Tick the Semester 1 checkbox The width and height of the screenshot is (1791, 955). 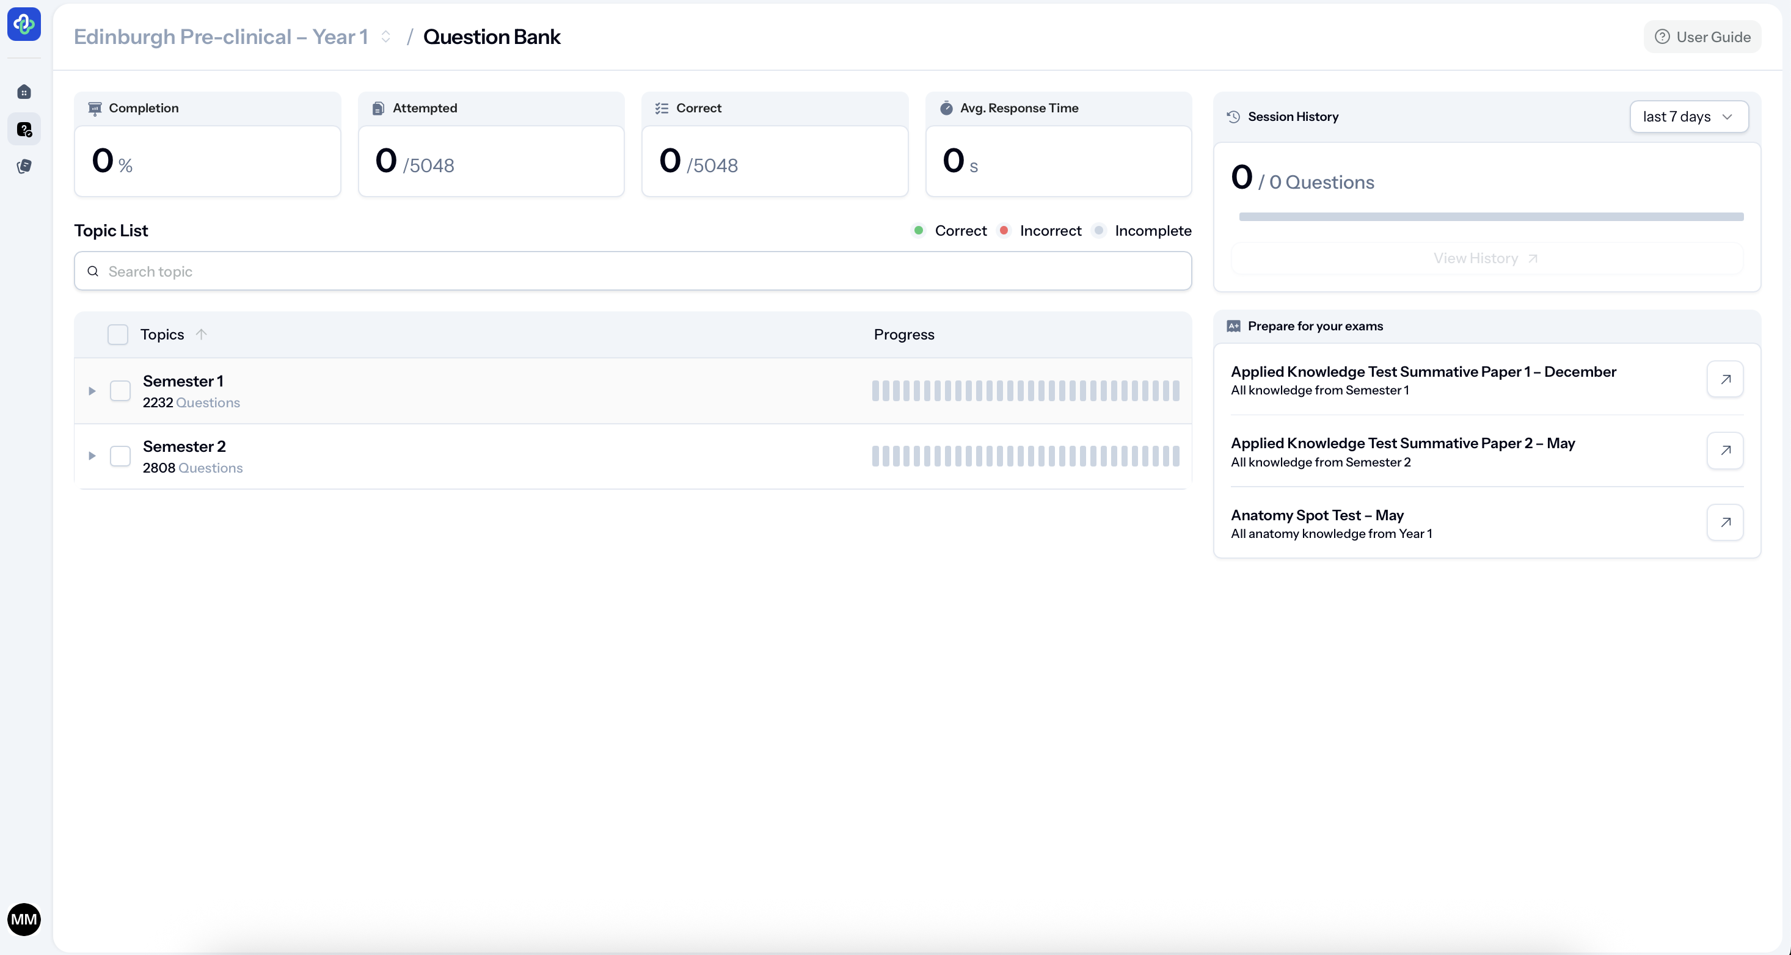(120, 391)
